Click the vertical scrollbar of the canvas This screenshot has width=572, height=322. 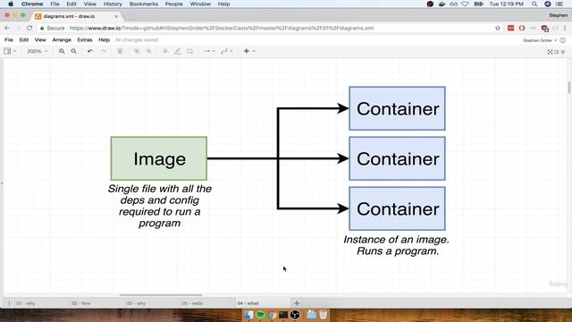[x=569, y=88]
